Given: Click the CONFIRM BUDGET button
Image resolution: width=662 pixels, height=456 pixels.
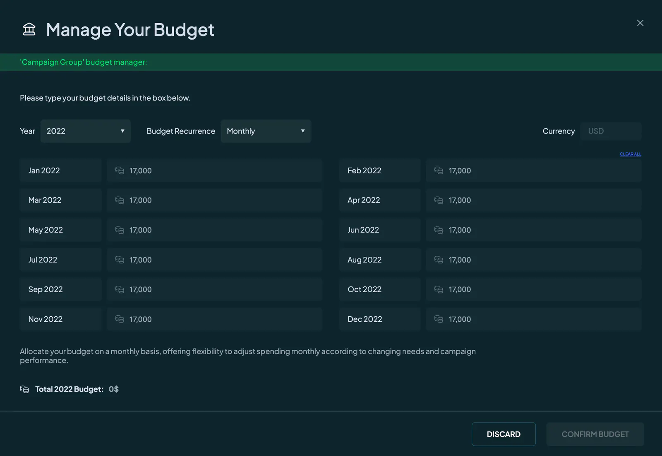Looking at the screenshot, I should click(x=595, y=434).
